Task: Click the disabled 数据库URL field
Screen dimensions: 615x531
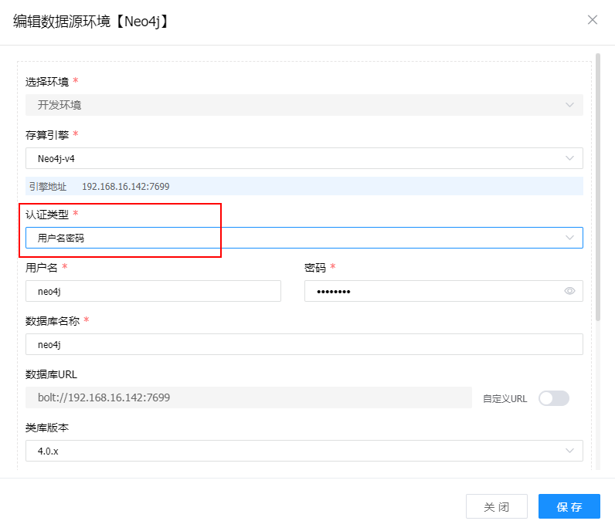Action: point(248,397)
